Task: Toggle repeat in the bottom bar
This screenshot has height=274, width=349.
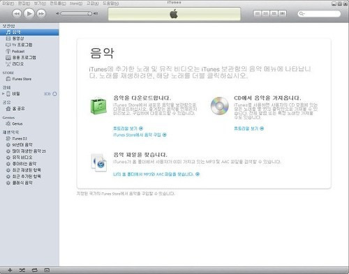Action: coord(34,270)
